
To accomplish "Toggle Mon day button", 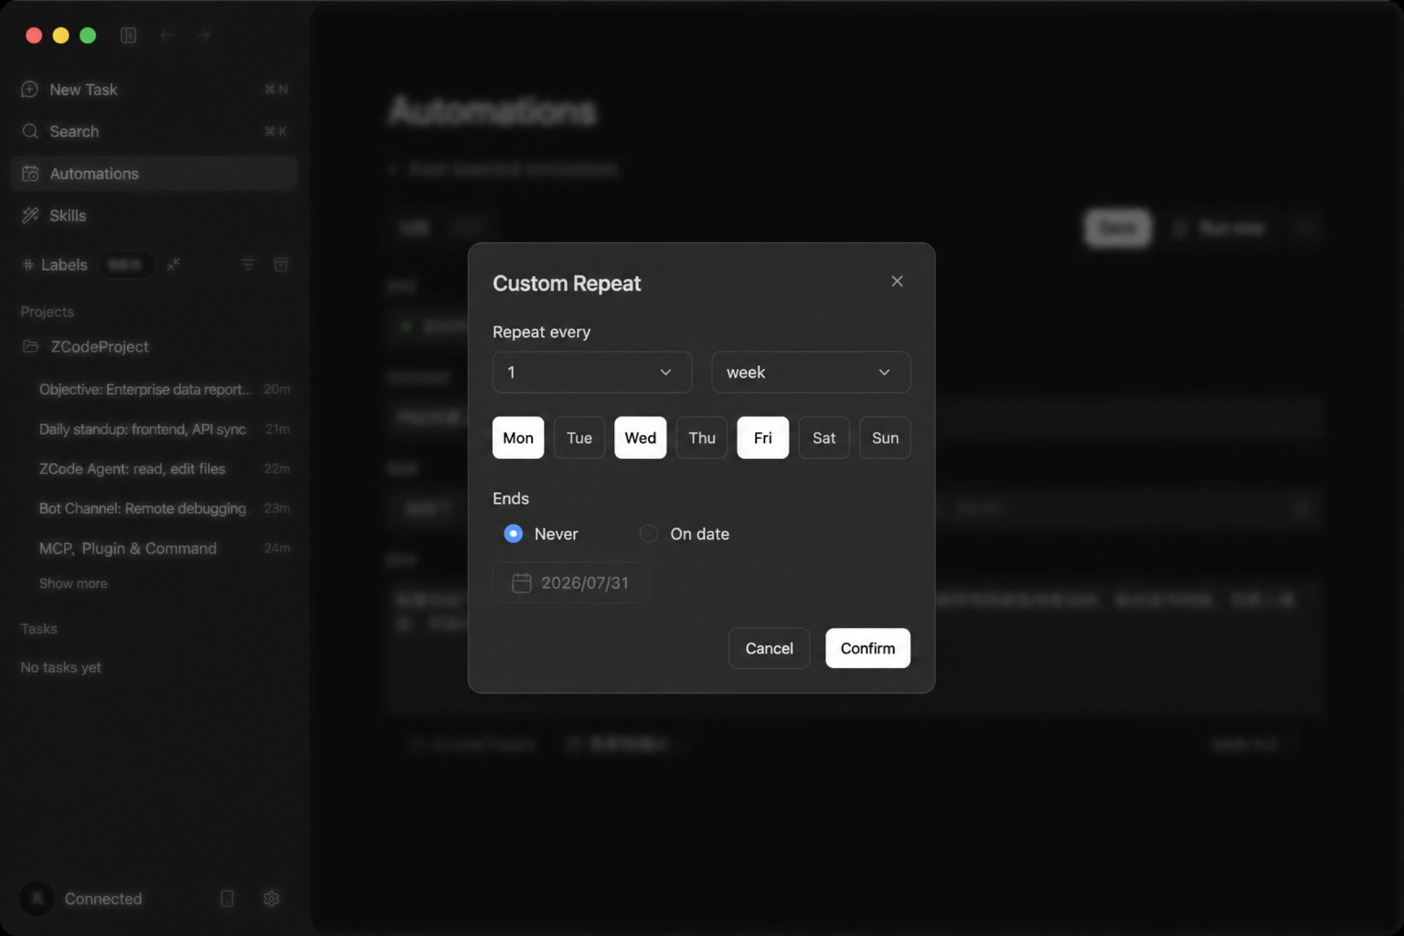I will click(518, 438).
